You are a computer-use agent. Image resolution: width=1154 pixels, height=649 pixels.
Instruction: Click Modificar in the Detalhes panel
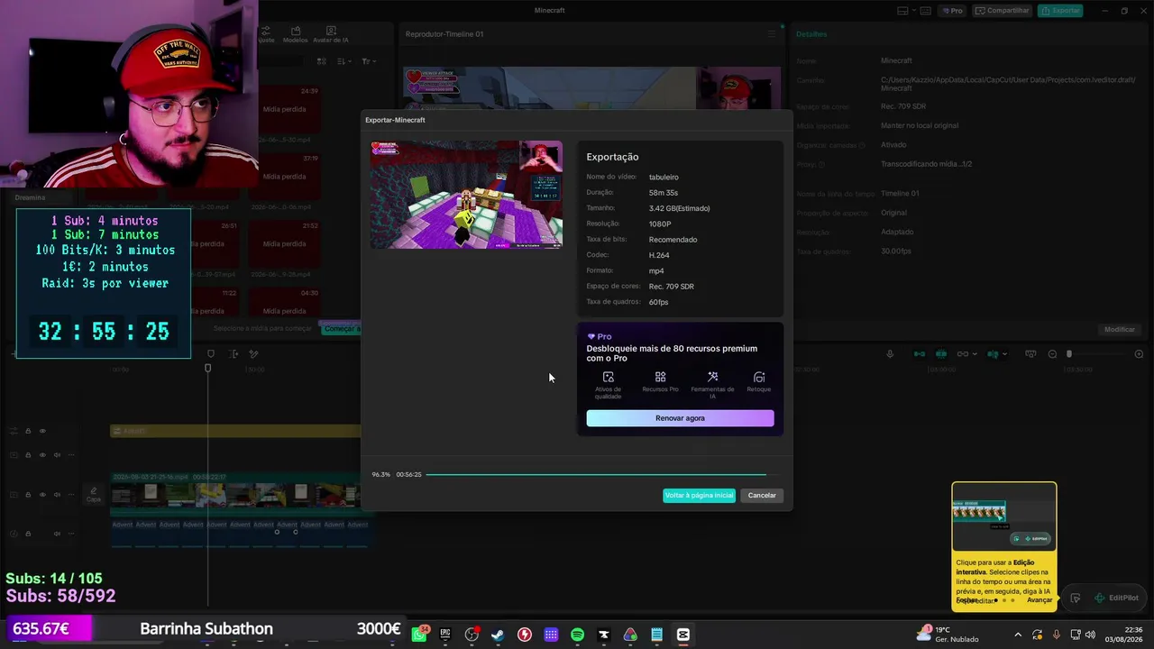1120,330
